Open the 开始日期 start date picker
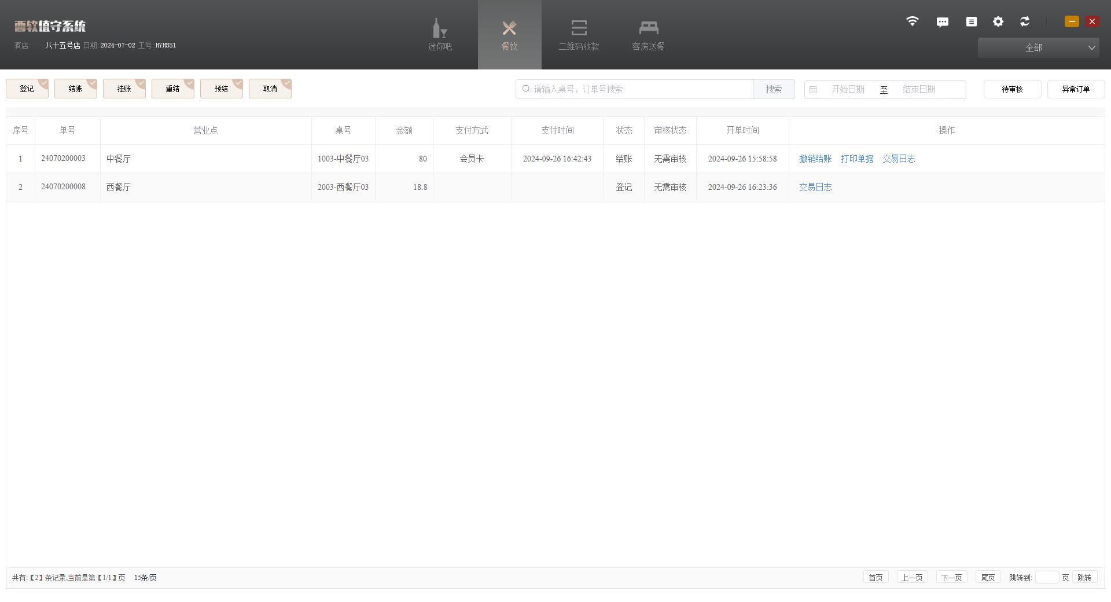This screenshot has width=1111, height=602. [x=847, y=89]
